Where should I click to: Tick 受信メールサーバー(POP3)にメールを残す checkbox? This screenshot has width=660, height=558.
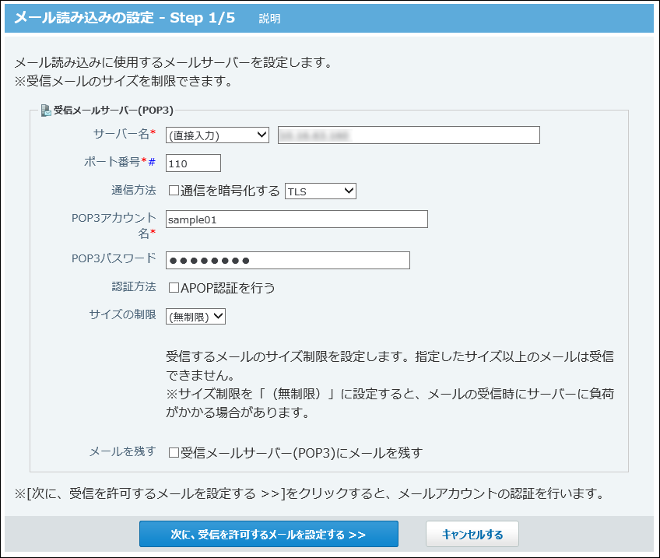[174, 453]
